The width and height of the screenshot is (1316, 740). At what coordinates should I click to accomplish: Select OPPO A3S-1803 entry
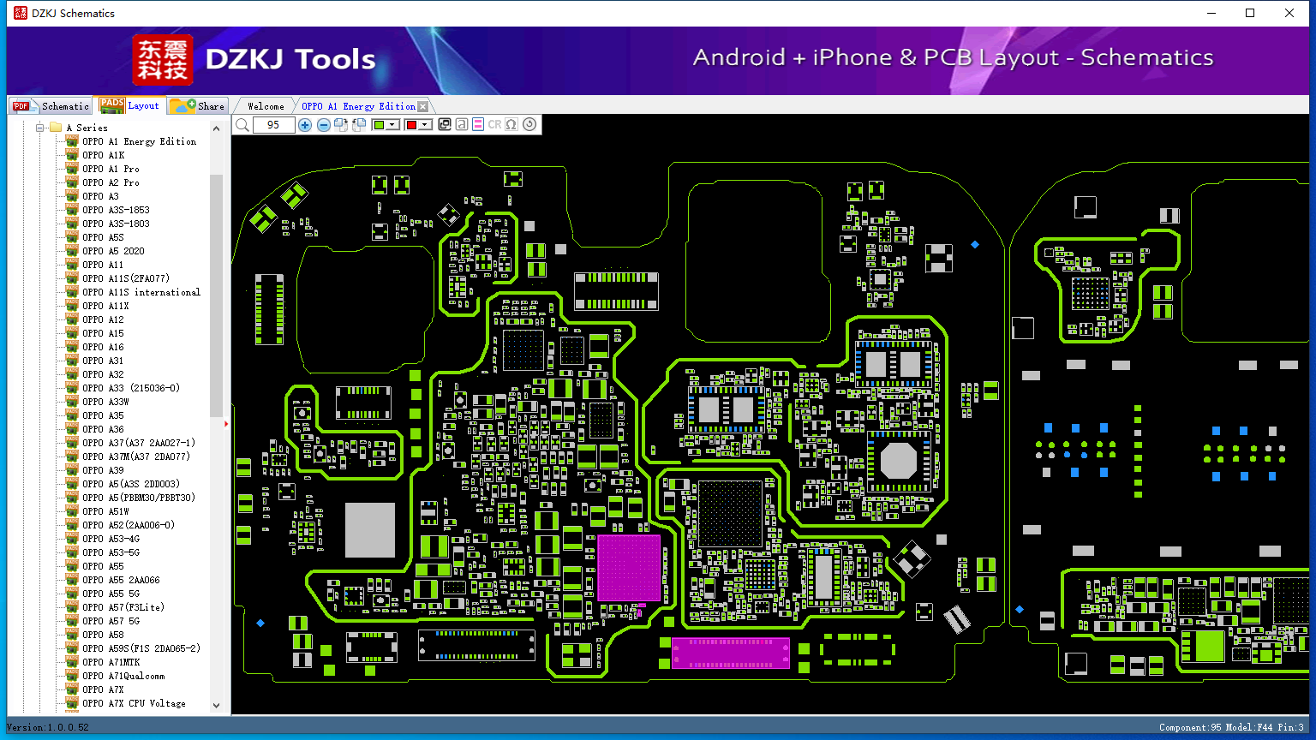pos(116,224)
